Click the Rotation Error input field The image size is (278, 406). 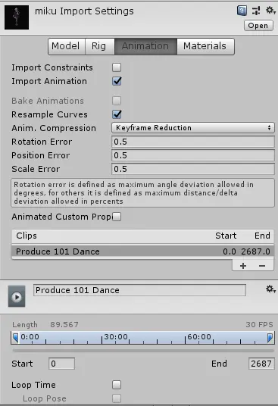pos(193,142)
